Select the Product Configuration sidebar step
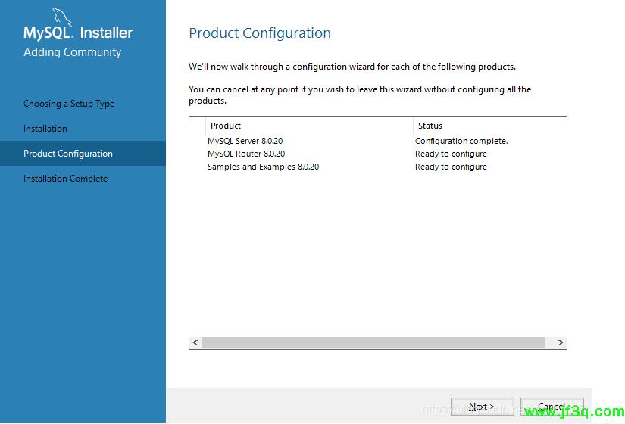 [68, 154]
